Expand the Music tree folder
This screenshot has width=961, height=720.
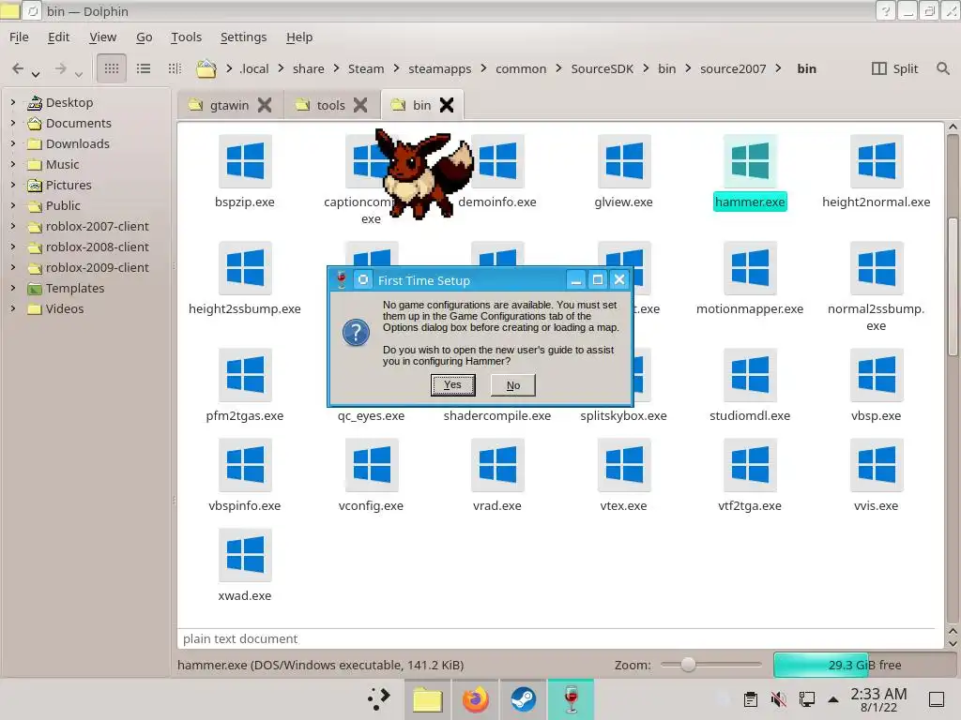click(x=13, y=164)
